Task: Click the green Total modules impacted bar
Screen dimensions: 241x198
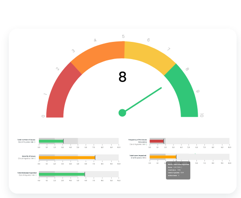Action: pyautogui.click(x=62, y=174)
